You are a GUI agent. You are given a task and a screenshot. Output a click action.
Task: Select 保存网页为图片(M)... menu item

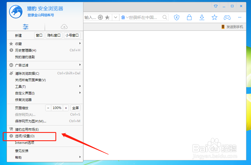click(x=45, y=121)
